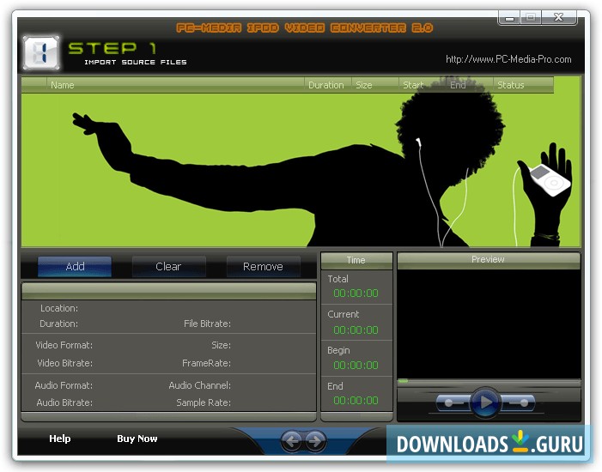602x472 pixels.
Task: Click the left trim-marker button beside play
Action: tap(453, 403)
